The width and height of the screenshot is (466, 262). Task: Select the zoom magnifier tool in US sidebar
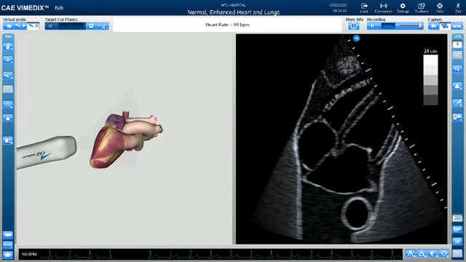point(457,68)
